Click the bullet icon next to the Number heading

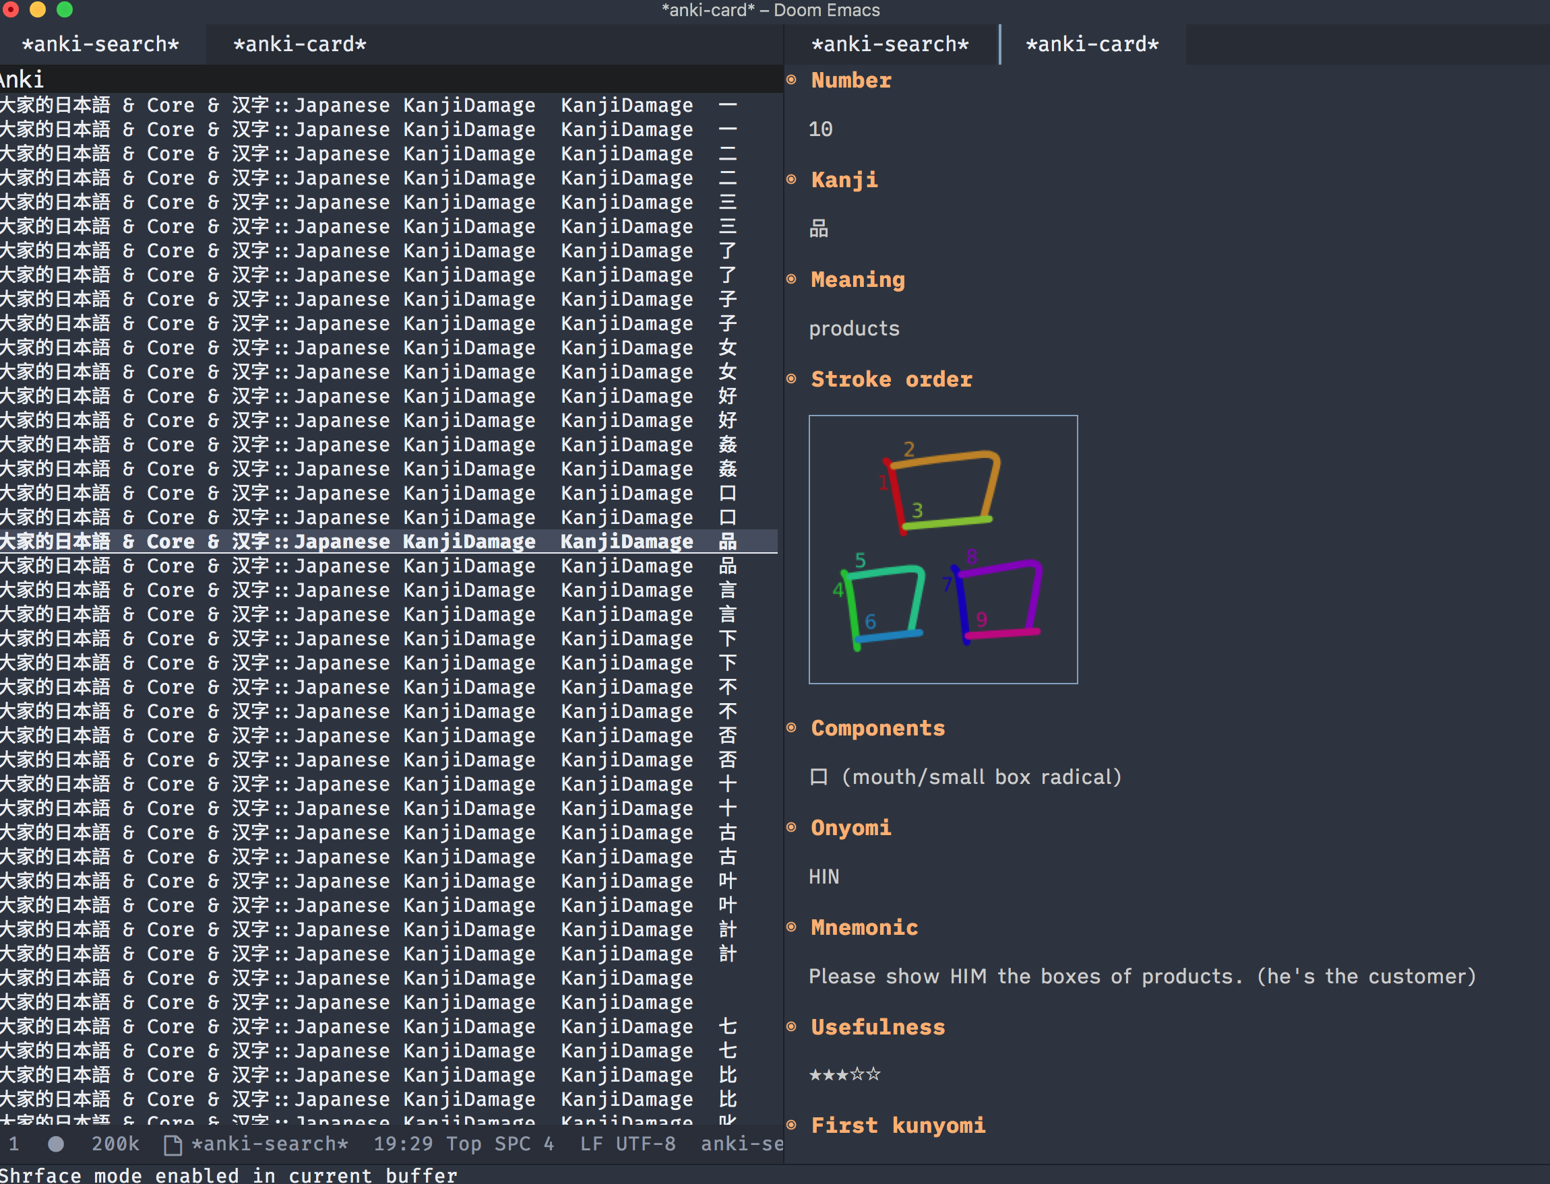[791, 79]
